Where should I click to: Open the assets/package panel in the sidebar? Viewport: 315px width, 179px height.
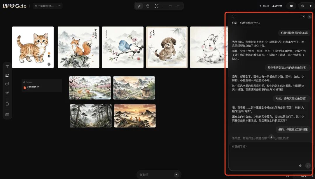point(7,104)
